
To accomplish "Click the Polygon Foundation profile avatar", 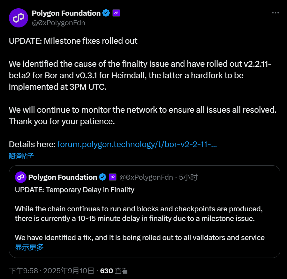I will [18, 18].
